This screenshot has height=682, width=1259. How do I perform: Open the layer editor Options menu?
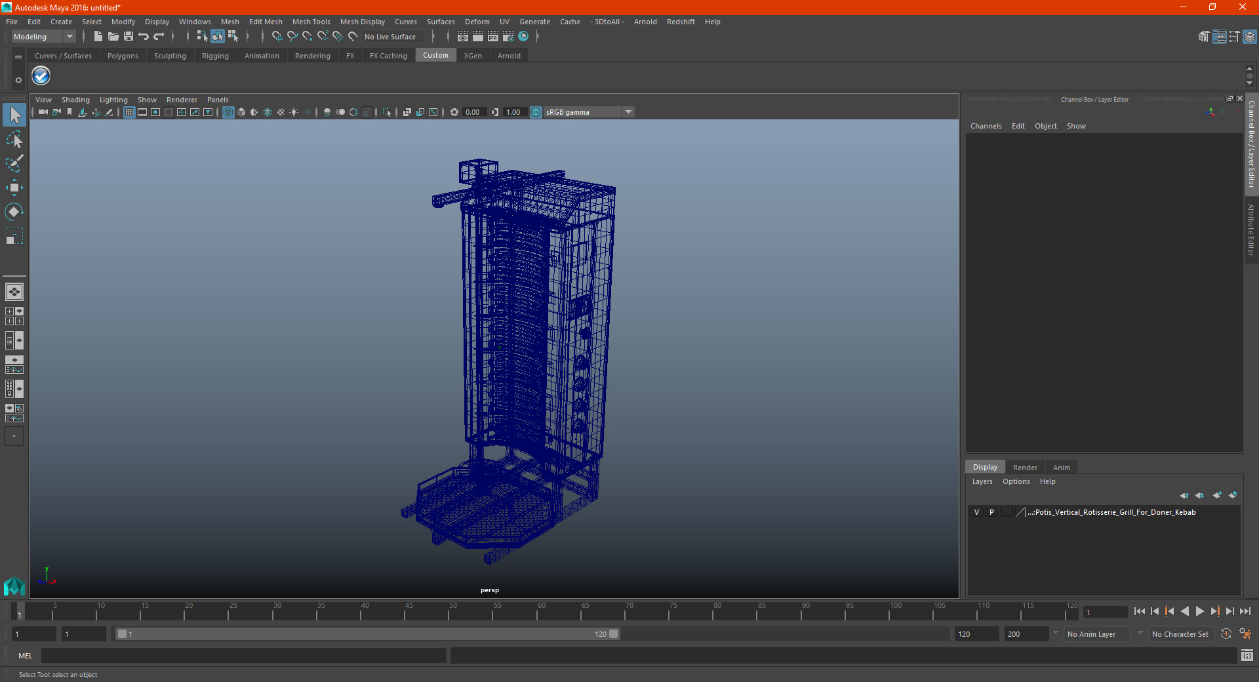click(1016, 481)
